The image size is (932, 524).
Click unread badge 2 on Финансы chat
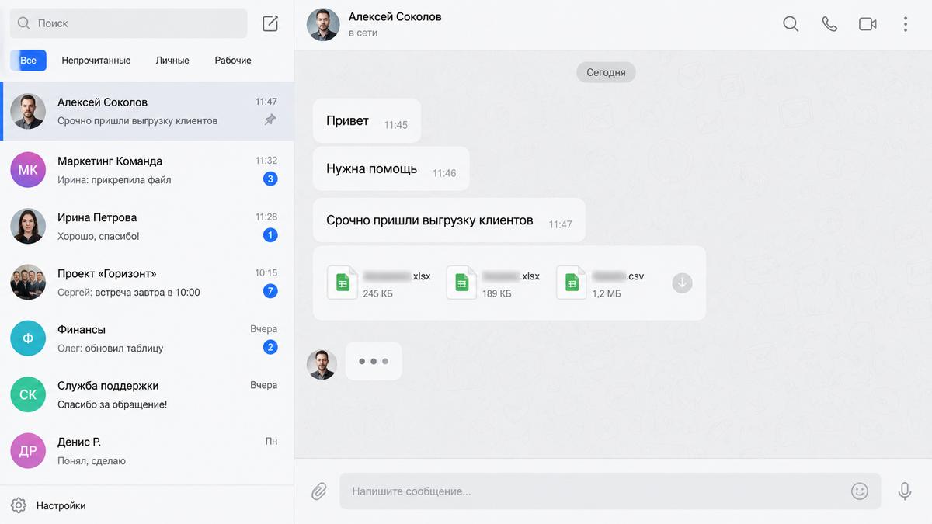(x=270, y=348)
